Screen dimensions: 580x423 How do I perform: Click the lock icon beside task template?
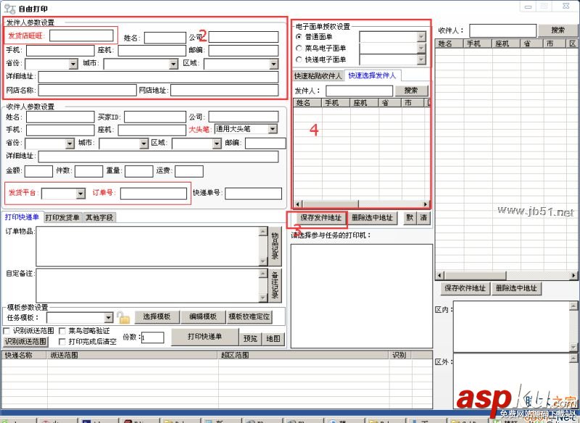pos(123,317)
